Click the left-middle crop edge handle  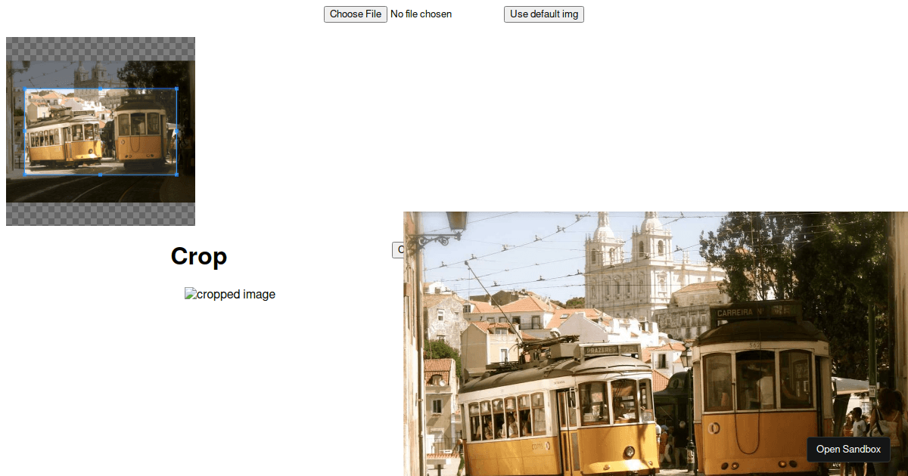coord(26,131)
